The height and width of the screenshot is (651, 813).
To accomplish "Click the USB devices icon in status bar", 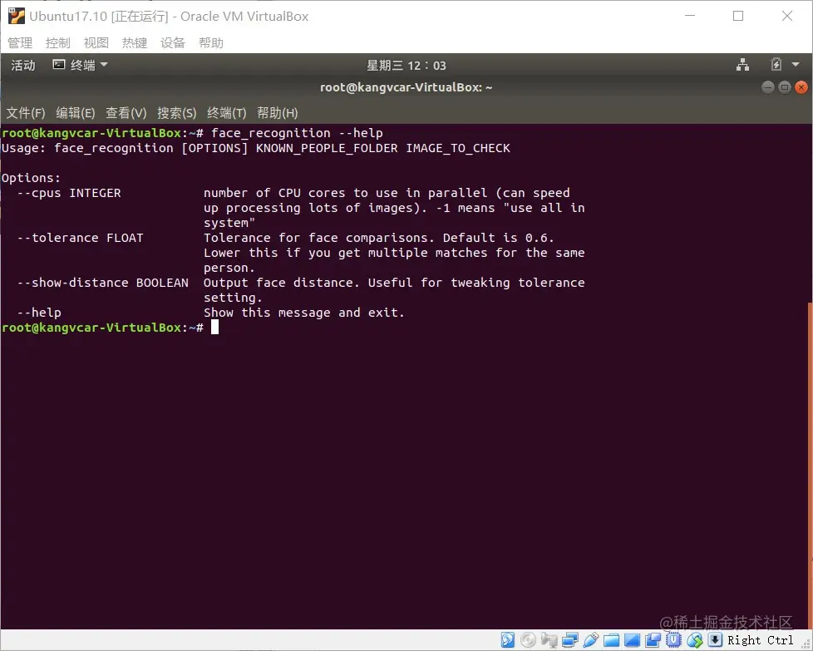I will click(x=590, y=640).
